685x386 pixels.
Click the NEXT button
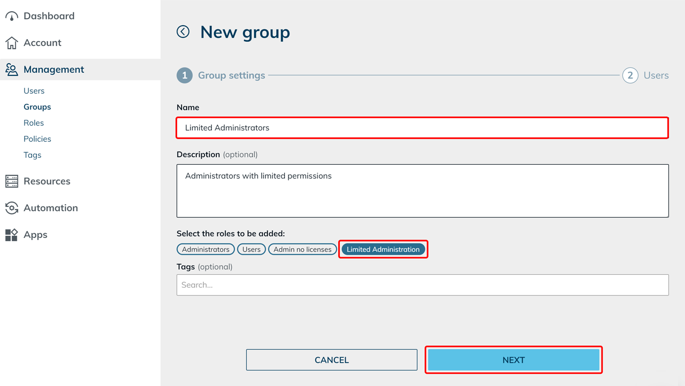pos(514,360)
